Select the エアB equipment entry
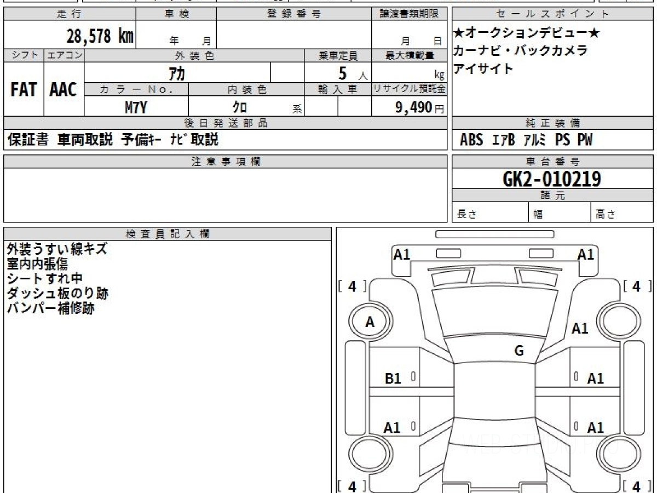Viewport: 657px width, 493px height. point(504,140)
